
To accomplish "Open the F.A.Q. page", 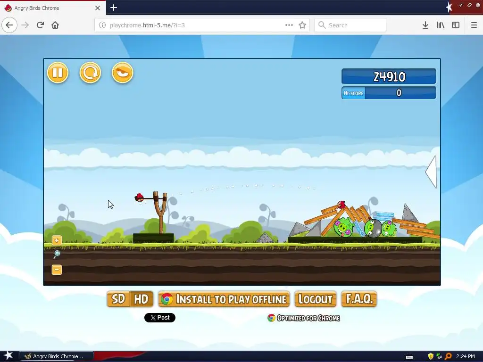I will point(359,299).
